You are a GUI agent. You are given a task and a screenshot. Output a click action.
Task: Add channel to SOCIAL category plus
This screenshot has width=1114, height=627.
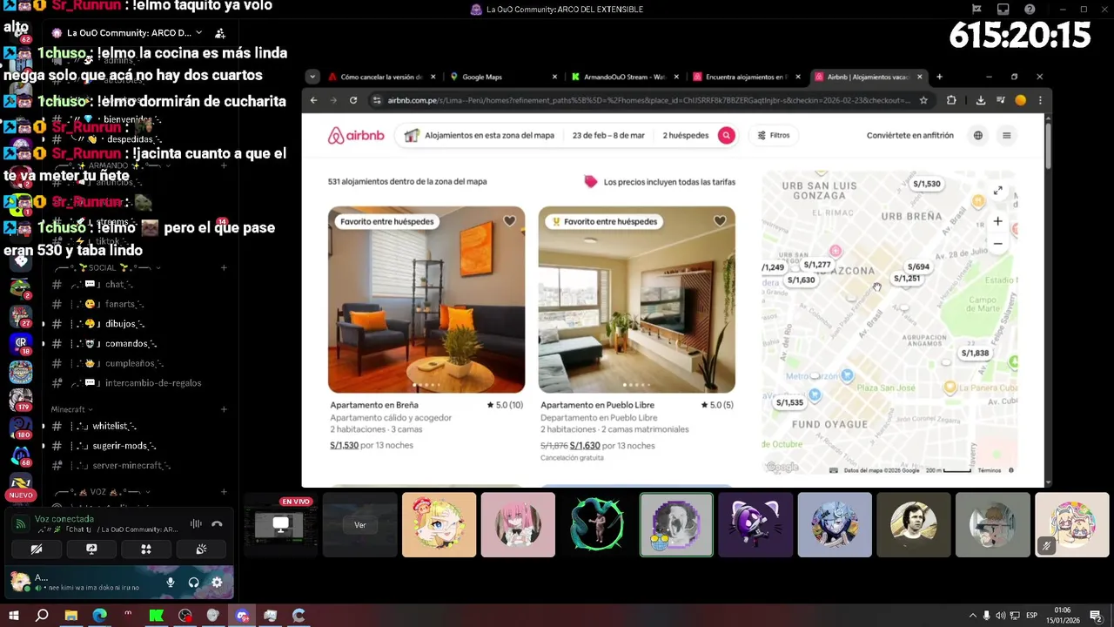(x=224, y=267)
